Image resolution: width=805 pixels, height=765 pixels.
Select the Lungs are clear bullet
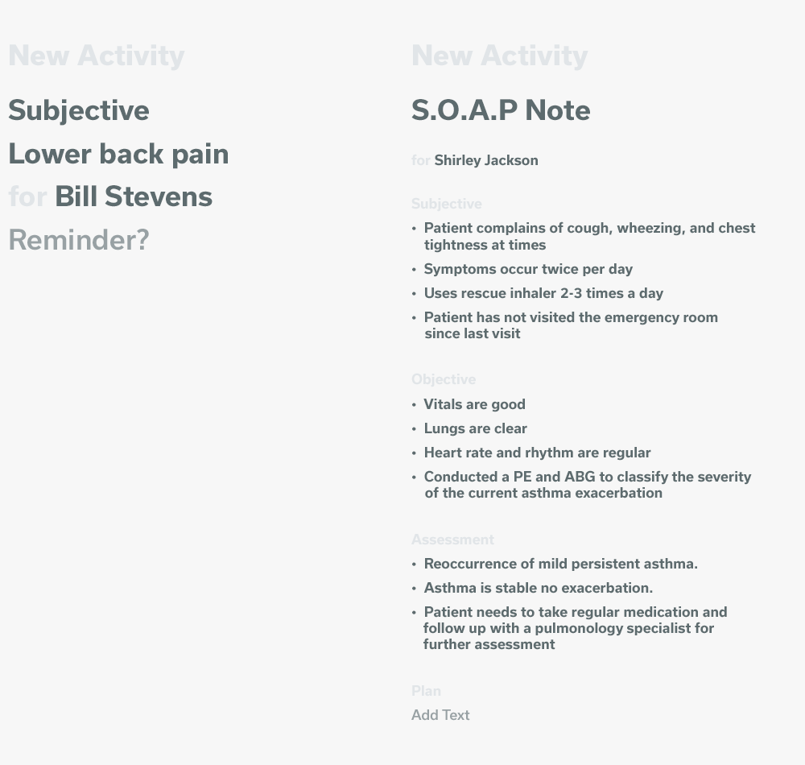click(475, 428)
